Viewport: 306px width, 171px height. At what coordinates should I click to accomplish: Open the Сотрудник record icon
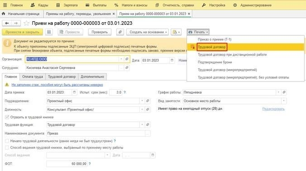click(127, 68)
